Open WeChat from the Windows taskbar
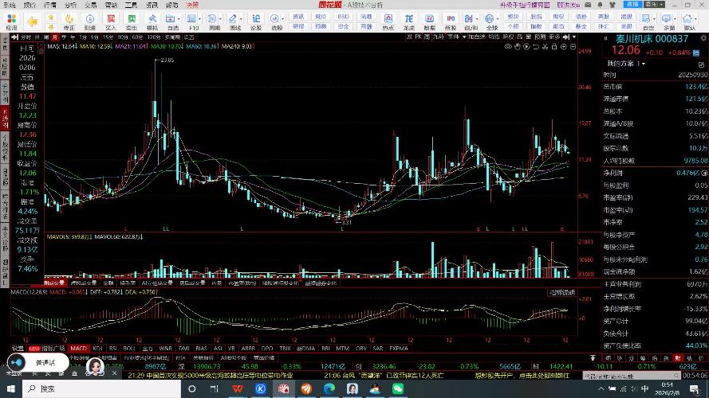The image size is (709, 398). click(x=398, y=388)
